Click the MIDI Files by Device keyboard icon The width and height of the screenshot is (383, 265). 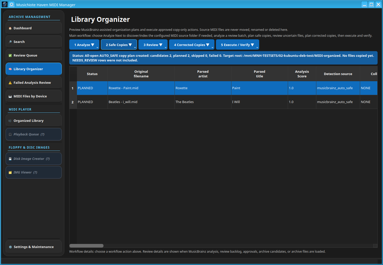point(10,96)
